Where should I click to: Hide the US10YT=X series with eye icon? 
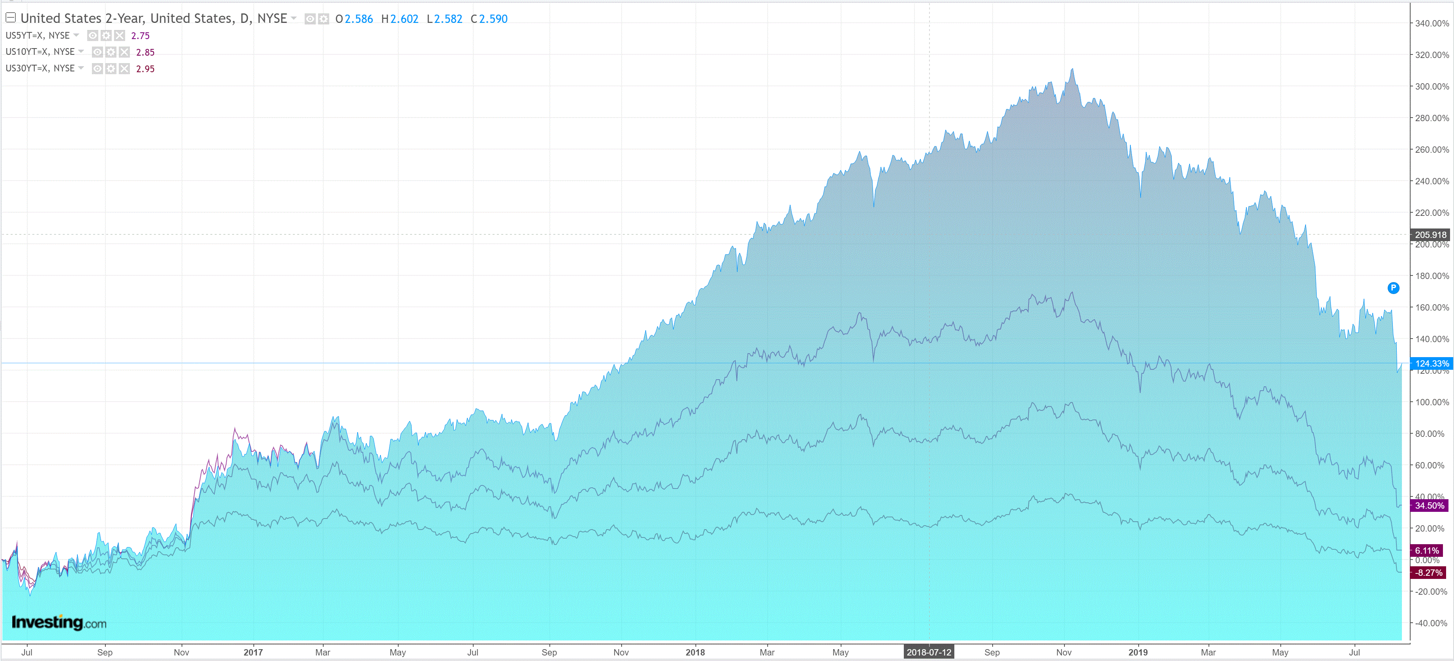97,52
